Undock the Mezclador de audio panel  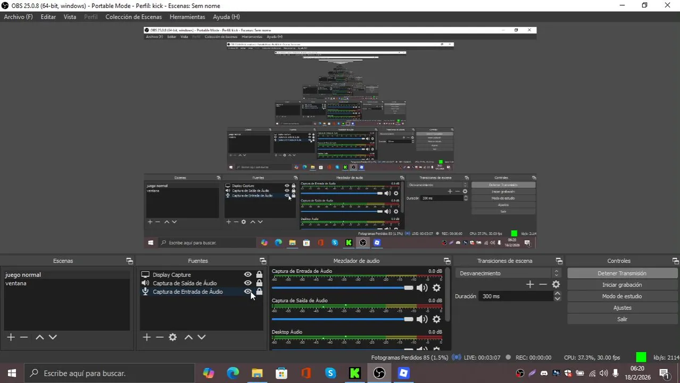[447, 261]
